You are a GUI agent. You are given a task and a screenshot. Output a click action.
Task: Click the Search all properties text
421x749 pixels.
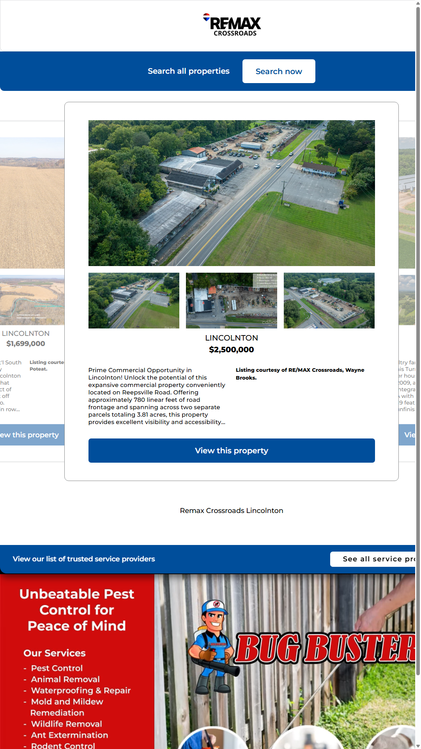[x=188, y=71]
